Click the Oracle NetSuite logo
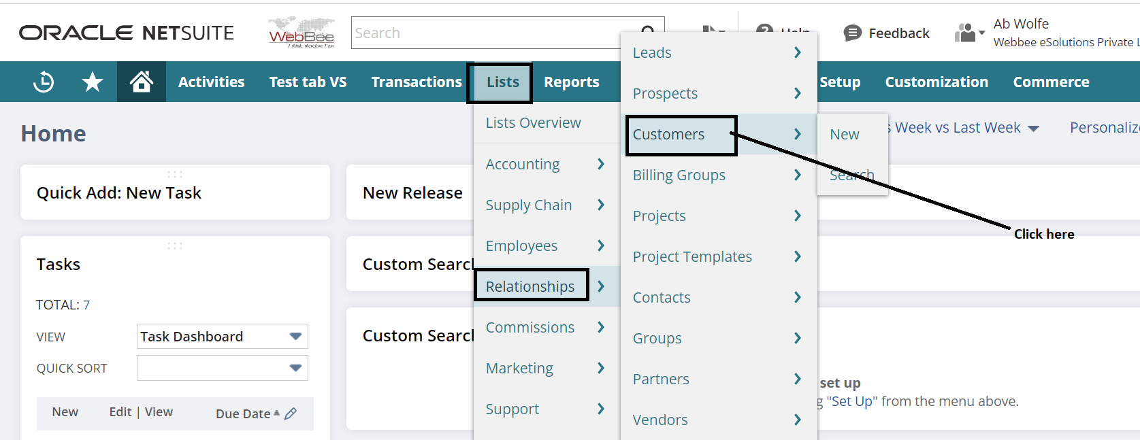Image resolution: width=1140 pixels, height=440 pixels. [x=127, y=33]
